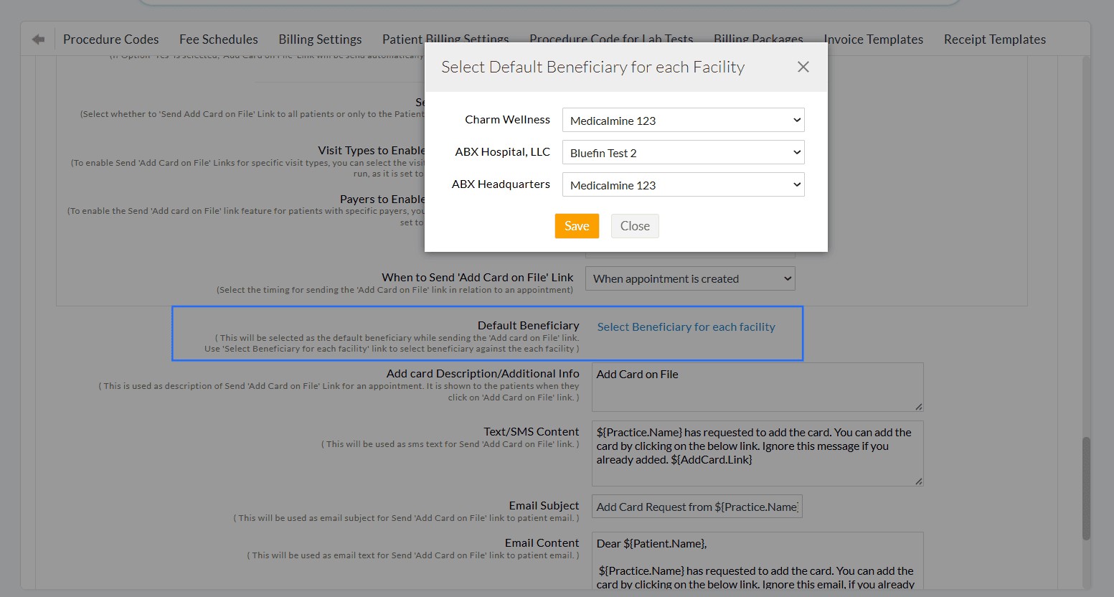The image size is (1114, 597).
Task: Click the ABX Hospital, LLC facility label
Action: point(502,152)
